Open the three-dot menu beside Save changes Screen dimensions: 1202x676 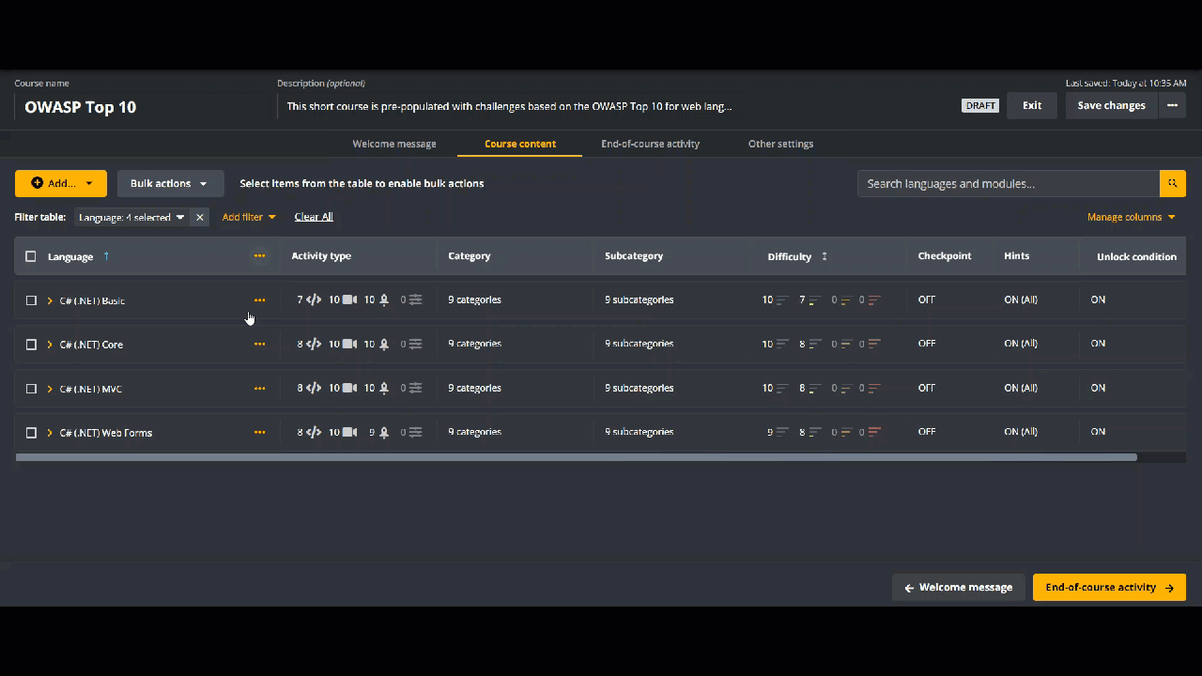pos(1172,105)
